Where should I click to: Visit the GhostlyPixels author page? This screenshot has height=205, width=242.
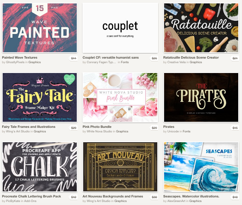point(15,62)
